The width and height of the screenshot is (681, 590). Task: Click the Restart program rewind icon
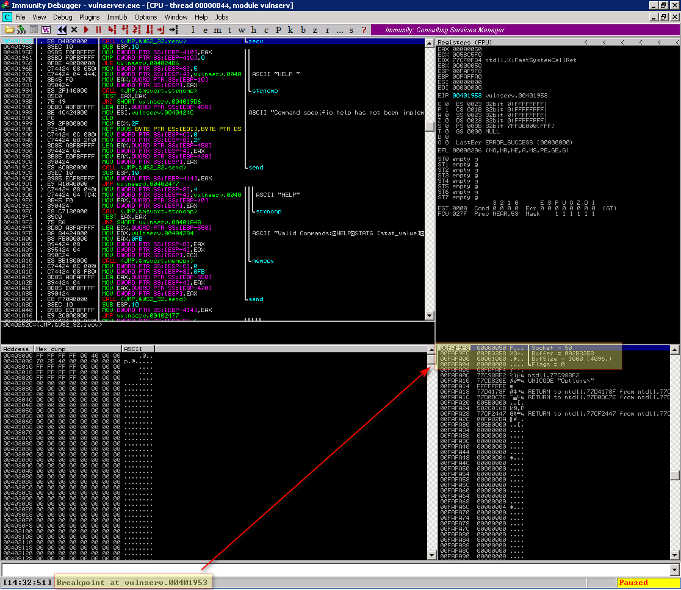(x=62, y=29)
